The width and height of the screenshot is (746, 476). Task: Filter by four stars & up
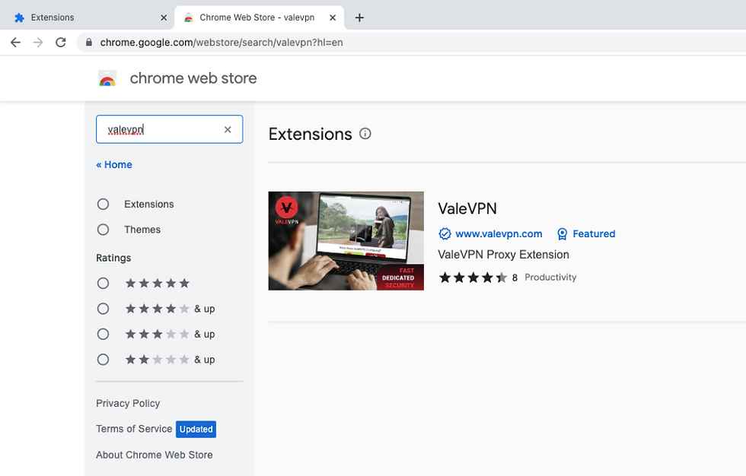tap(103, 309)
